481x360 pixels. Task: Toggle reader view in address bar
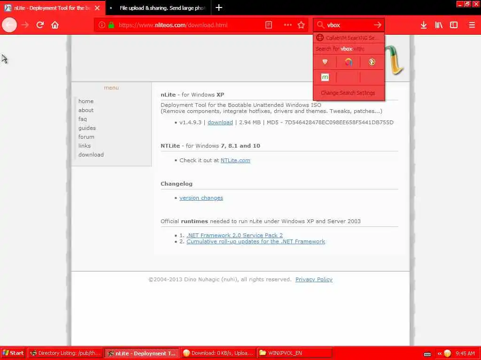[x=268, y=25]
